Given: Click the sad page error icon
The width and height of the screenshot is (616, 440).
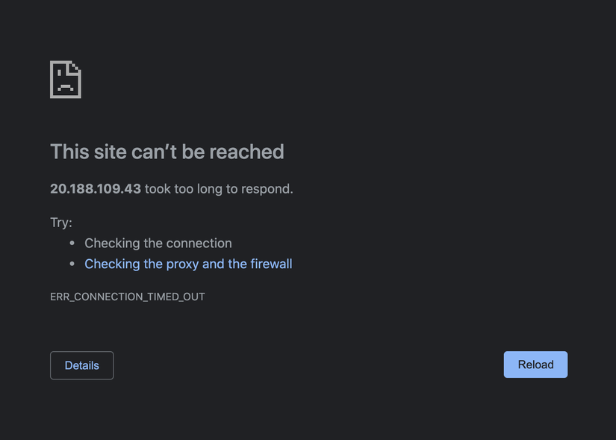Looking at the screenshot, I should 65,79.
